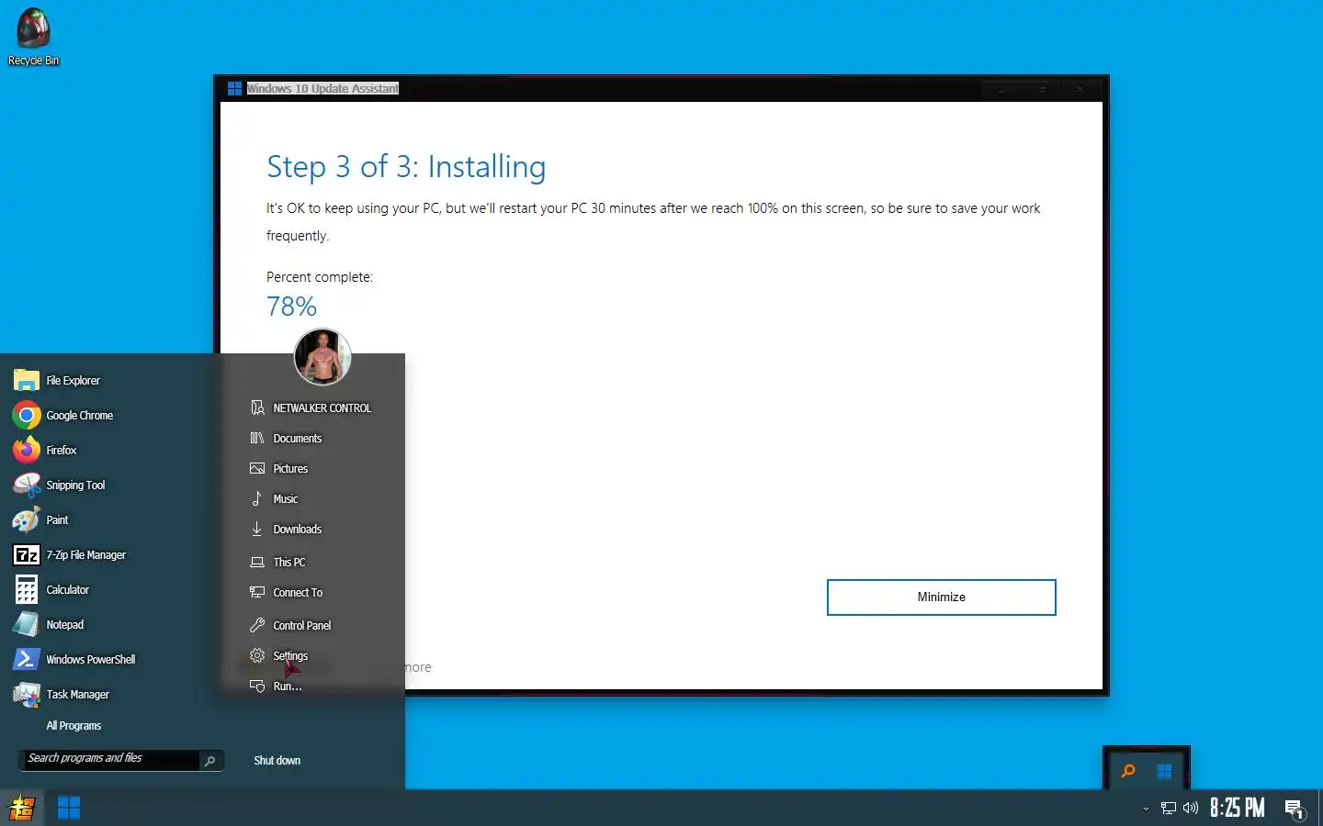Click the network icon in the system tray

point(1169,808)
